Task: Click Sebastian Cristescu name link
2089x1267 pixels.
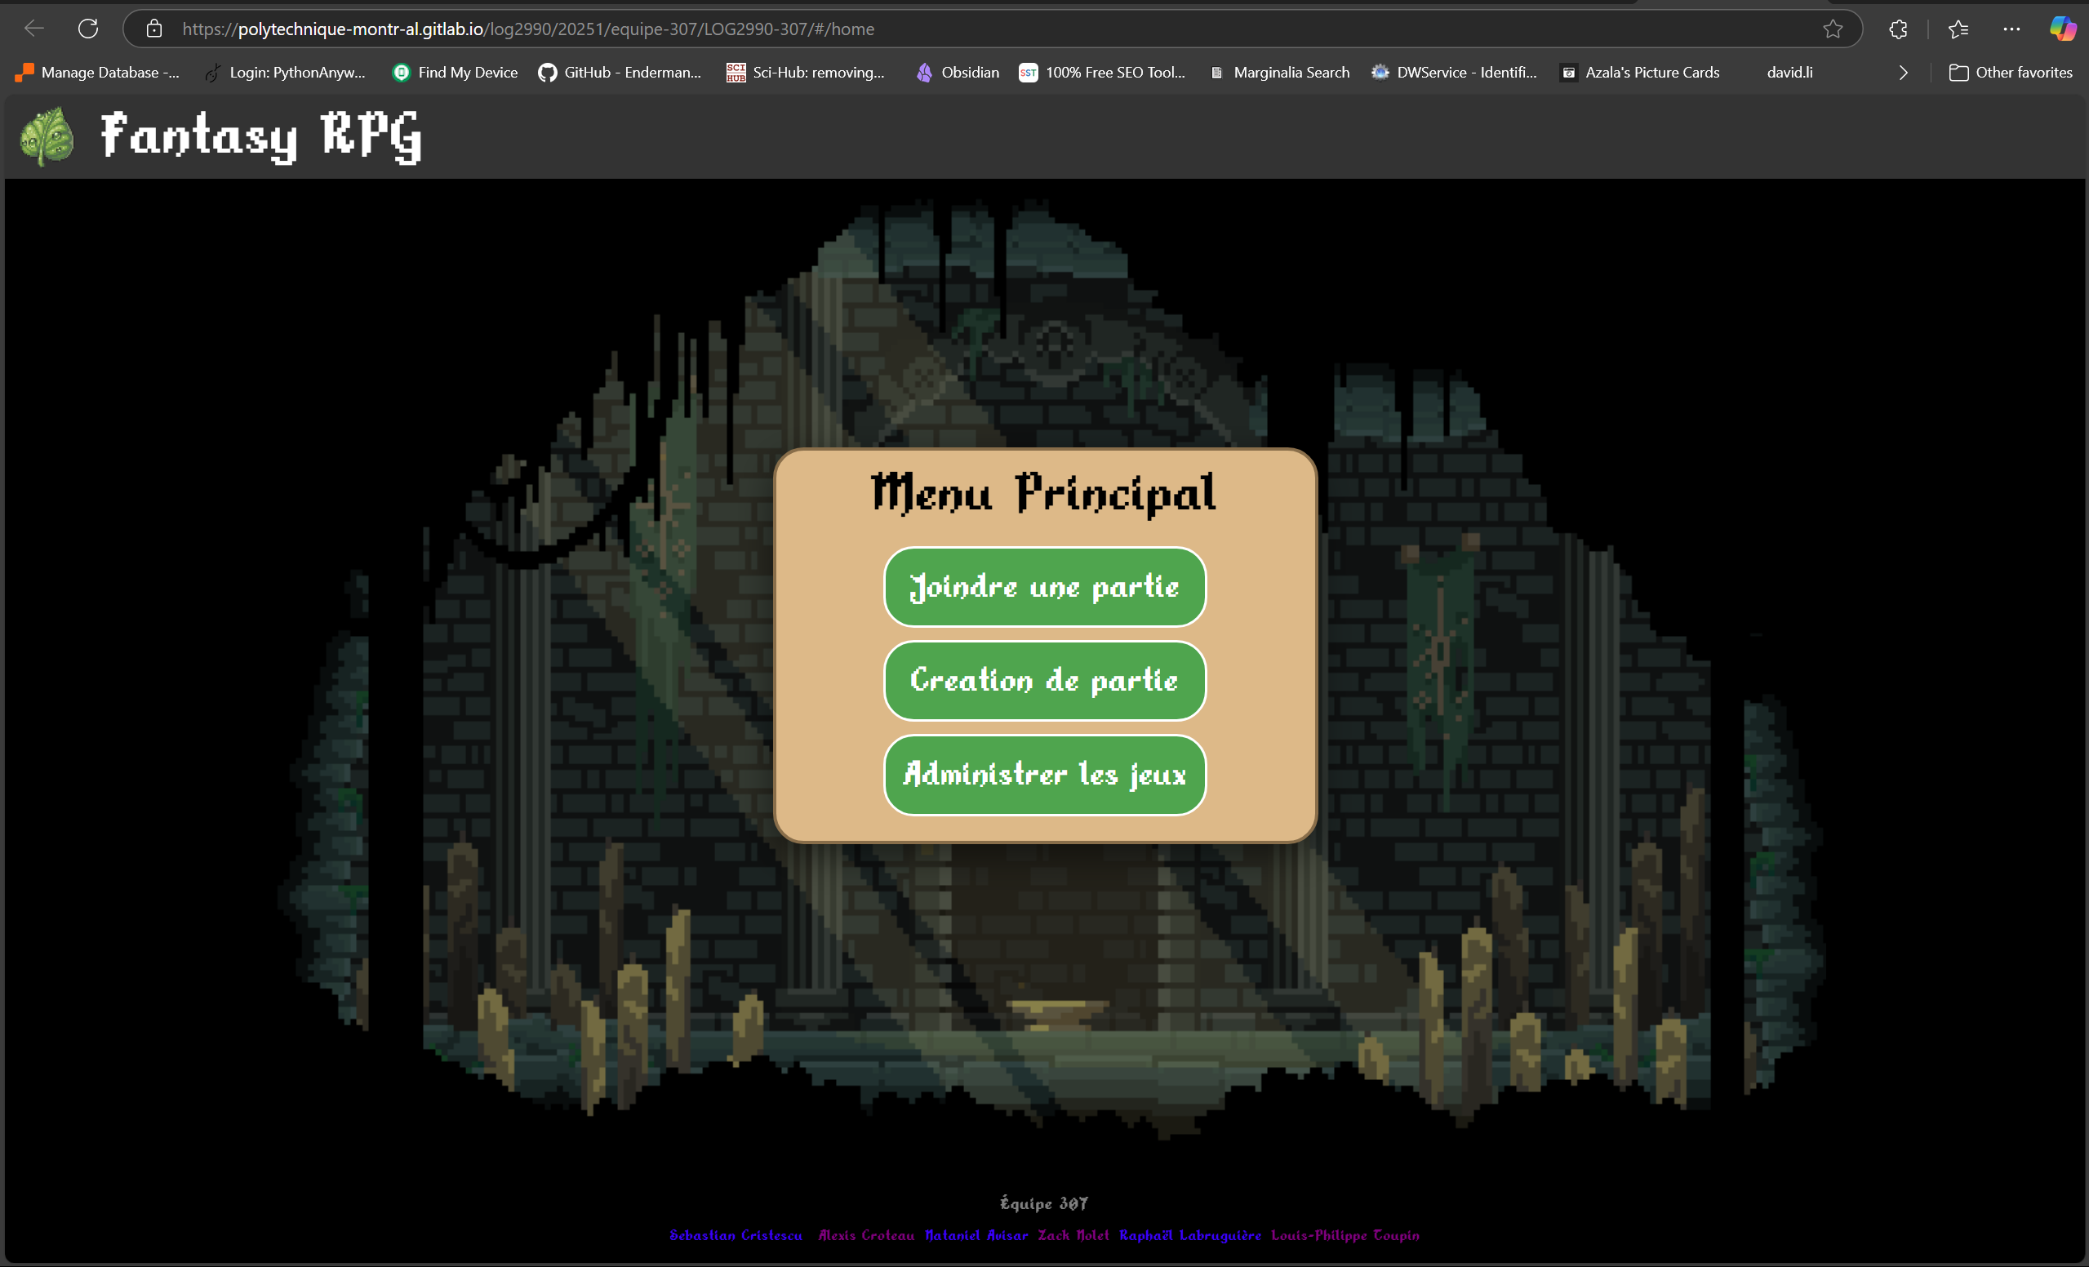Action: [x=735, y=1235]
